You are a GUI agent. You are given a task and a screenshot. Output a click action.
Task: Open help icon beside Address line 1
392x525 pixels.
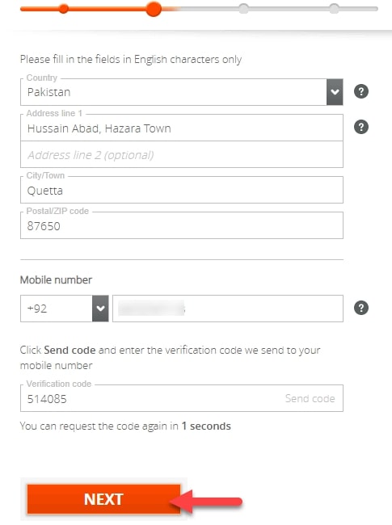click(x=361, y=127)
